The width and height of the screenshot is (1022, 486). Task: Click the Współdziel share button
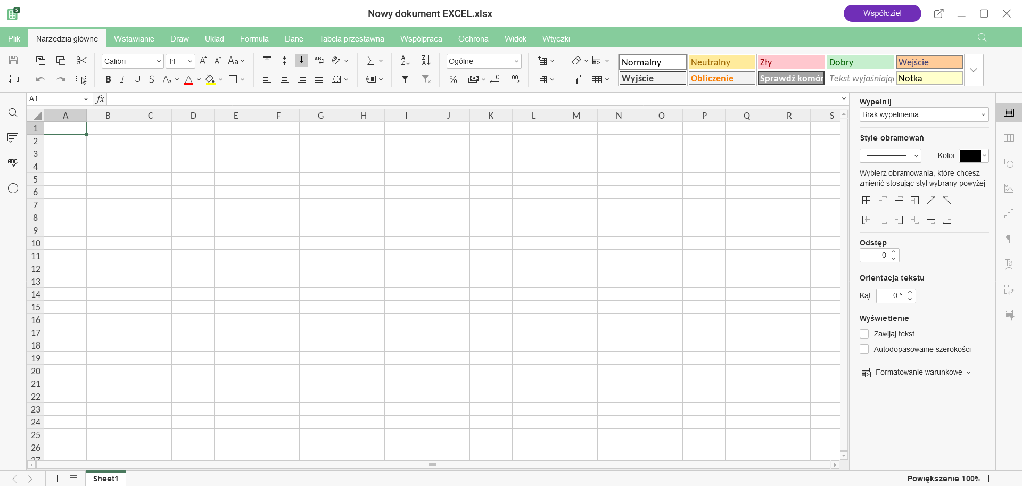pos(882,13)
